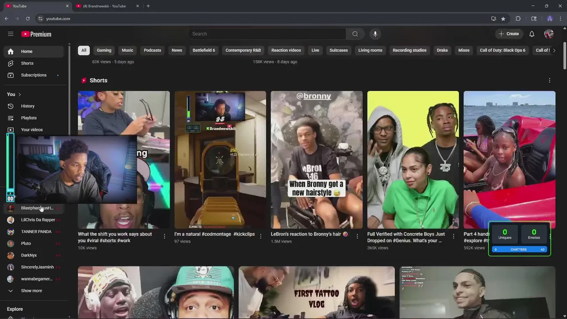Viewport: 567px width, 319px height.
Task: Open a new browser tab
Action: pyautogui.click(x=148, y=6)
